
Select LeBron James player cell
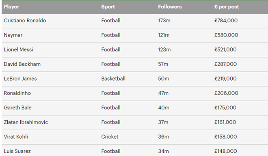tap(20, 79)
